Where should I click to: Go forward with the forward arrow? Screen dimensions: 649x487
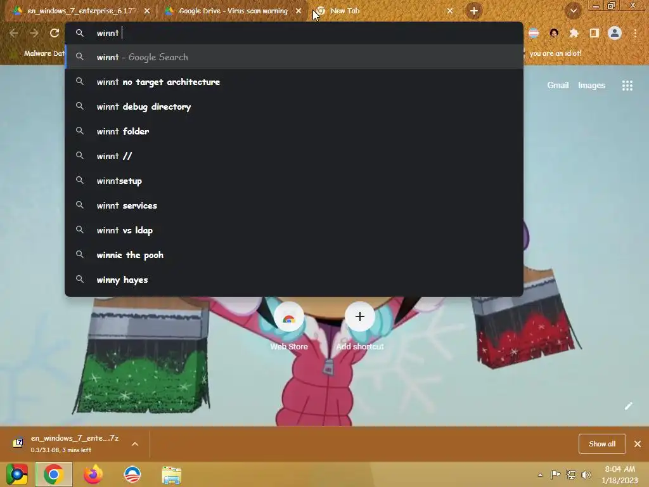point(34,33)
